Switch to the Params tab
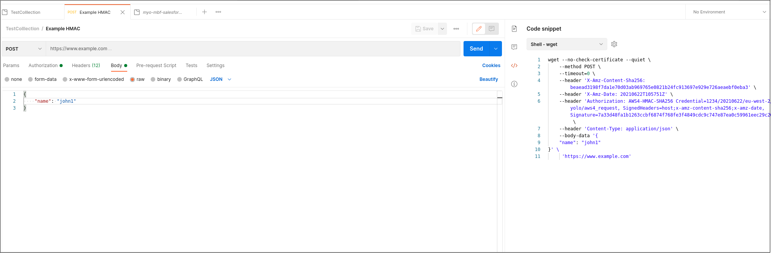Viewport: 771px width, 253px height. coord(11,66)
